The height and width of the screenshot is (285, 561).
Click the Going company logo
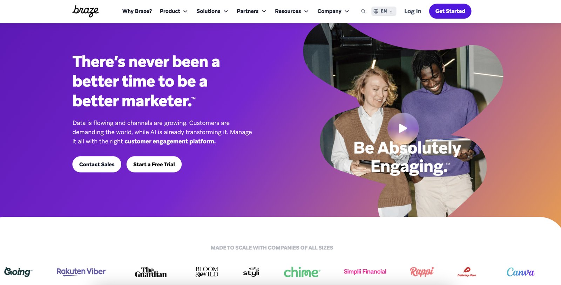[x=19, y=271]
